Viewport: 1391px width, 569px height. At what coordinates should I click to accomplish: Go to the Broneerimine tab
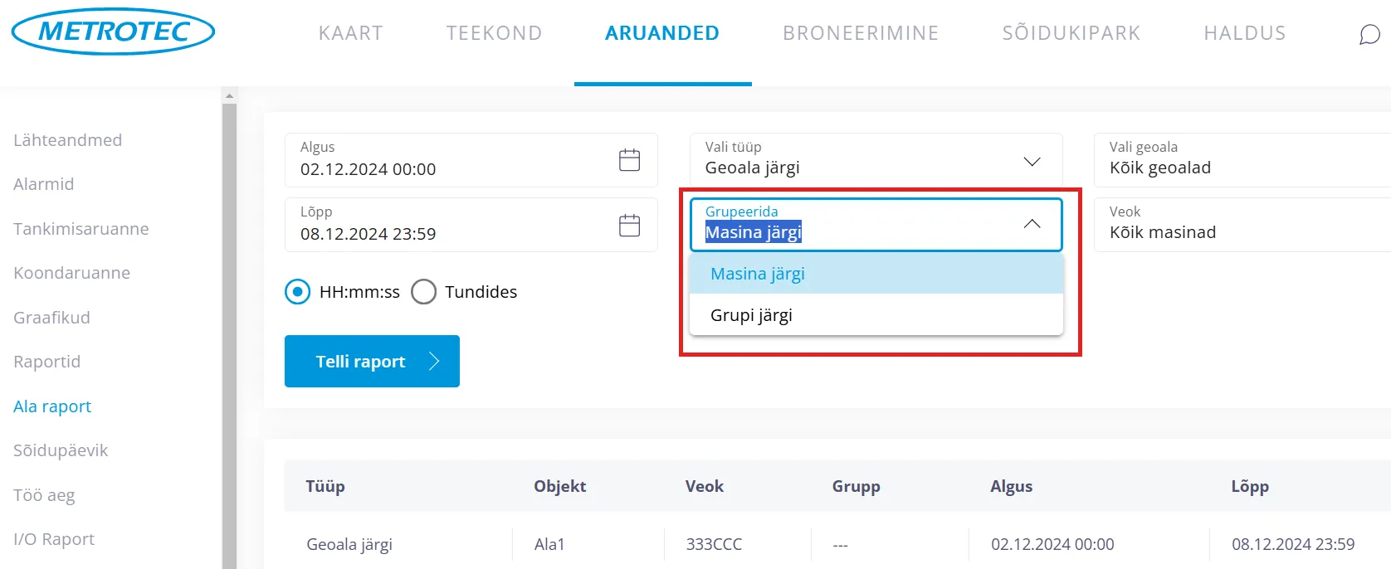point(861,33)
